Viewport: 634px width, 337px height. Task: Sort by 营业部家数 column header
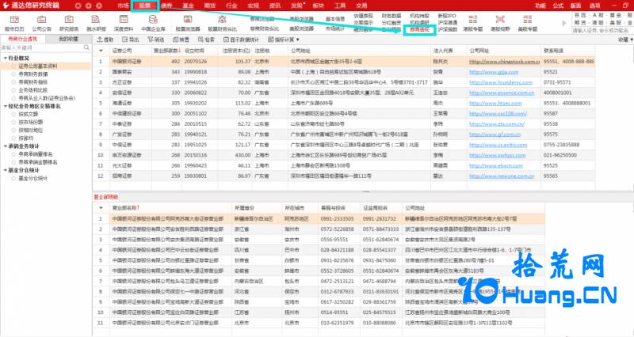click(x=166, y=51)
